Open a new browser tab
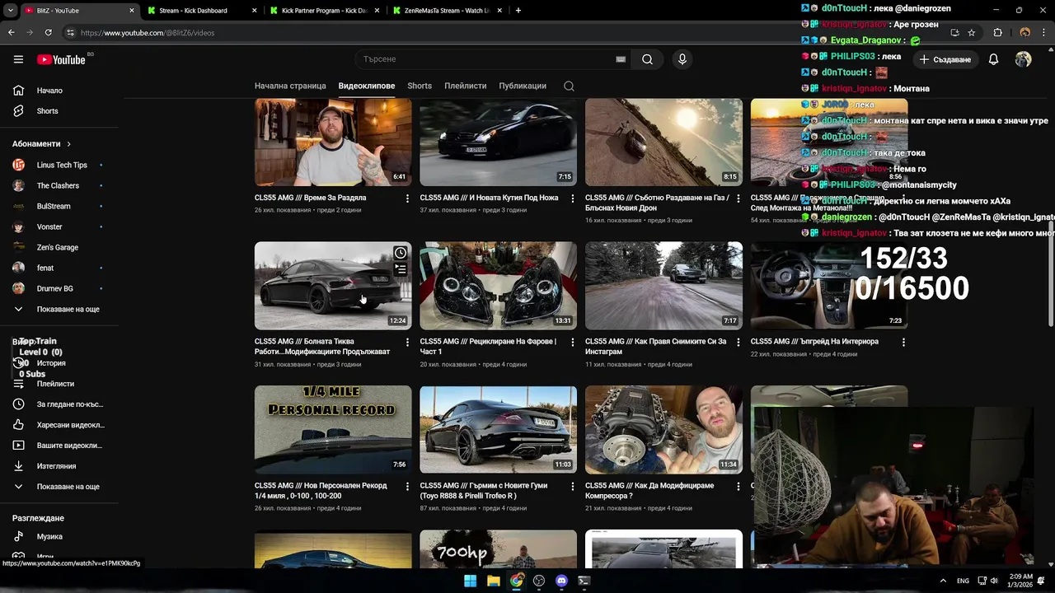1055x593 pixels. tap(518, 11)
